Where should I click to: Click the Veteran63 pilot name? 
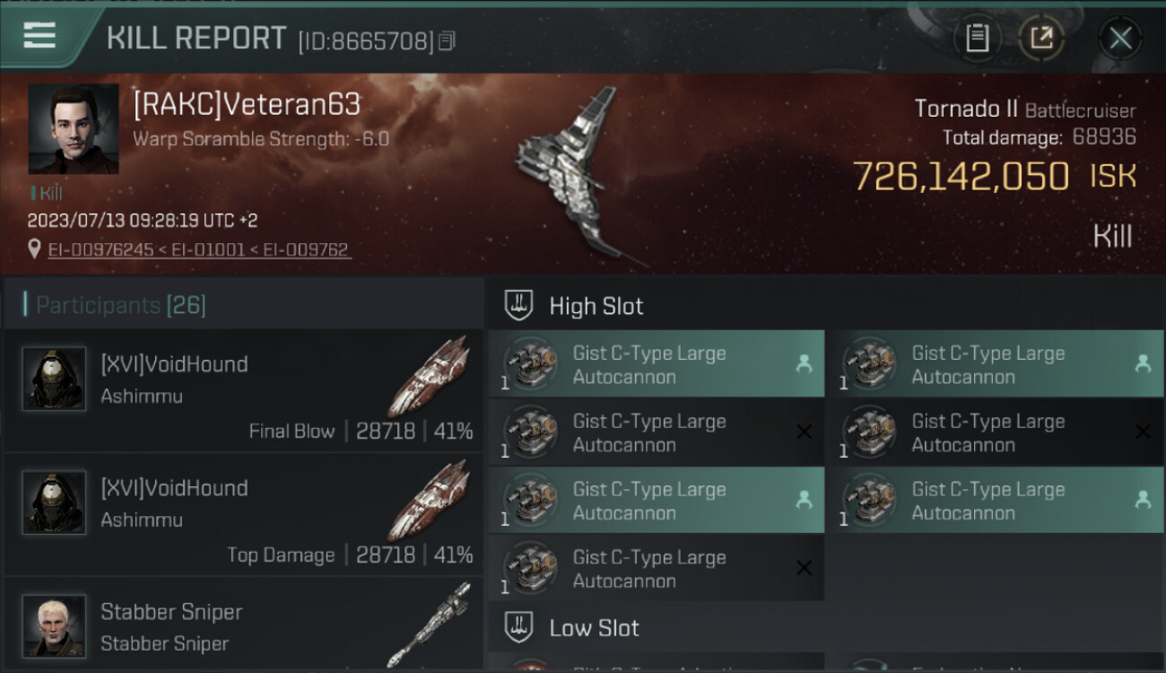[x=247, y=105]
